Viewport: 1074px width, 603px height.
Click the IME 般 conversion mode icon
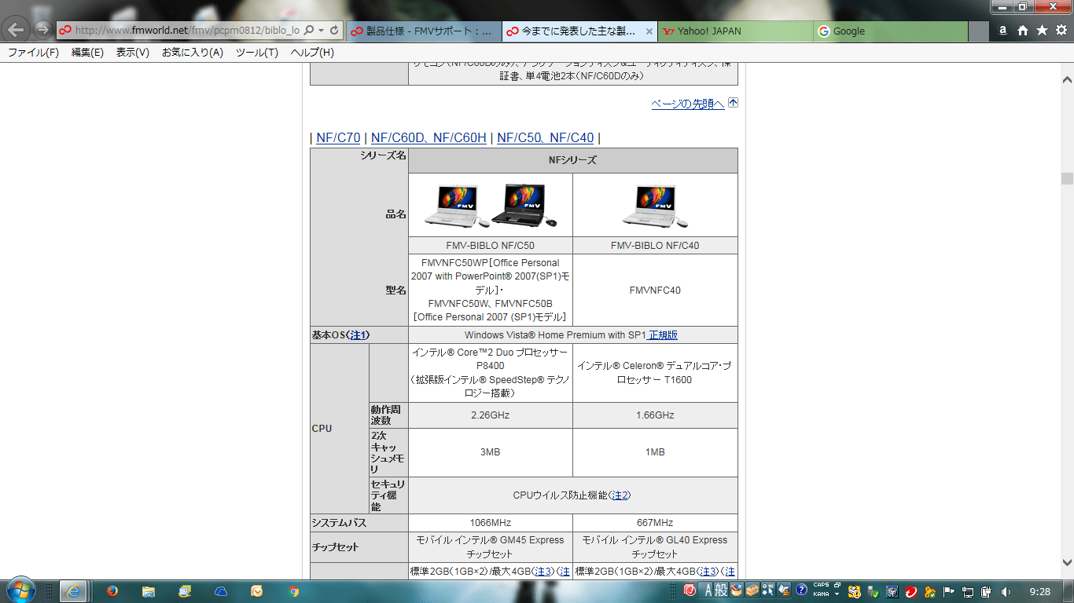[x=722, y=590]
